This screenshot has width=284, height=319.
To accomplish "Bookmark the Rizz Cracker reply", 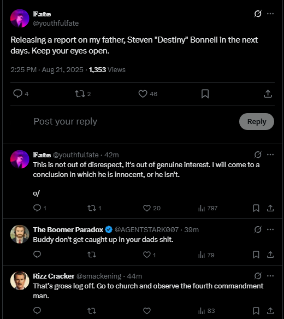I will (x=256, y=311).
